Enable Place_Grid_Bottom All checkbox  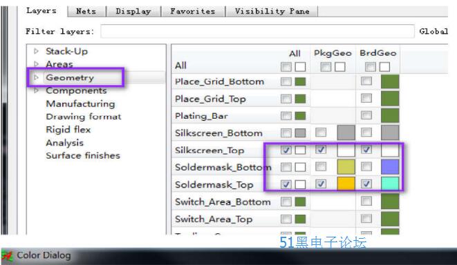(286, 81)
